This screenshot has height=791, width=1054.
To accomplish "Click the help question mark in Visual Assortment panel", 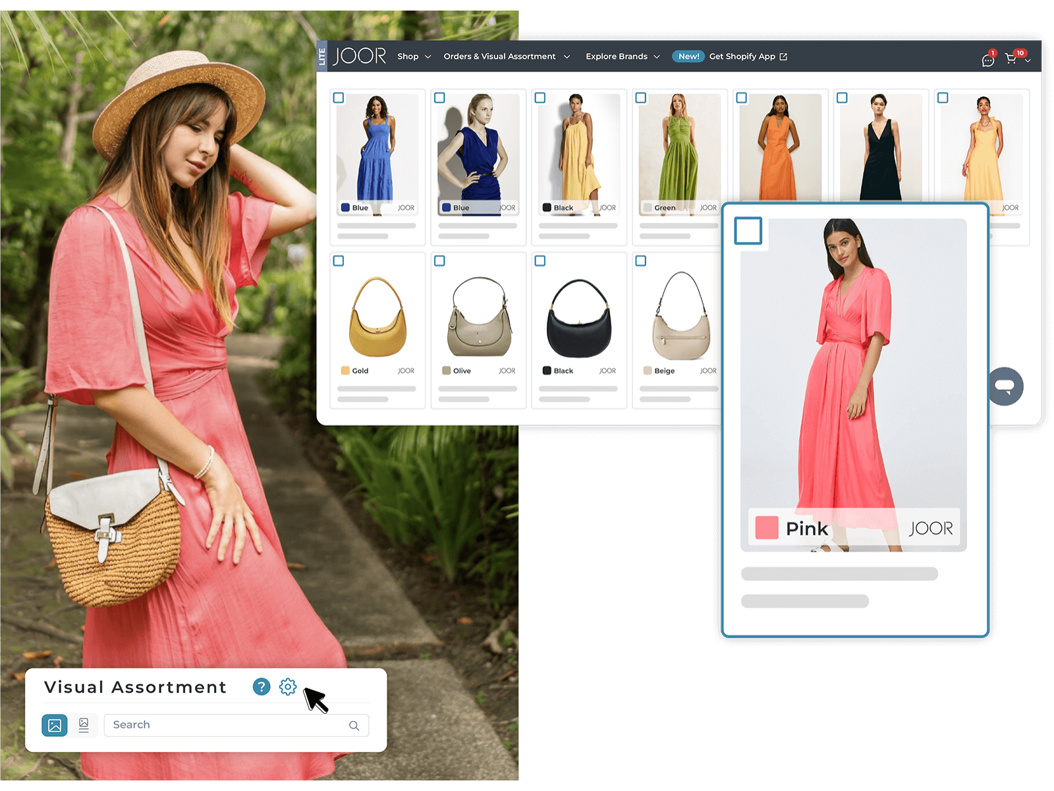I will (261, 687).
